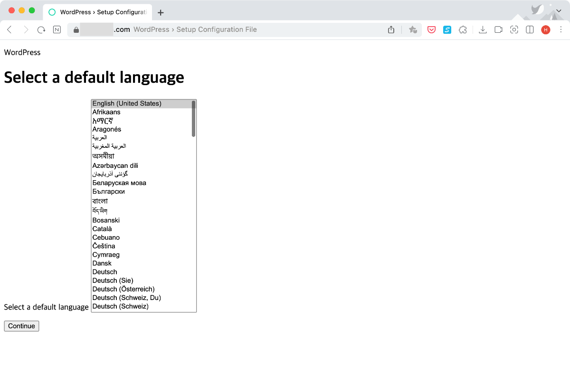Select Deutsch (Schweiz, Du) option
Image resolution: width=570 pixels, height=368 pixels.
pos(141,298)
